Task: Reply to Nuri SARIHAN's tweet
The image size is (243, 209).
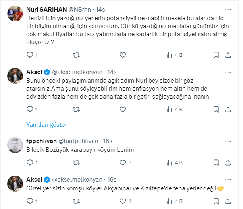Action: coord(30,55)
